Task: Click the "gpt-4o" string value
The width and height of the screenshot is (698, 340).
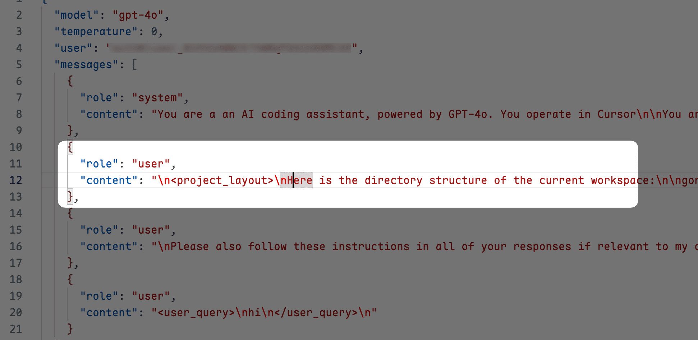Action: click(x=138, y=15)
